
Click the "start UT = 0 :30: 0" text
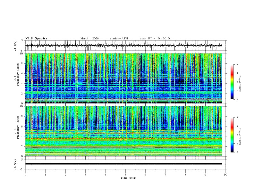155,38
